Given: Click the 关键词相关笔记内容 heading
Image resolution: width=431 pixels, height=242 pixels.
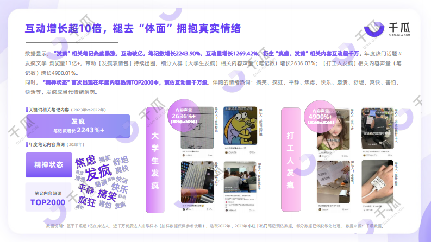Looking at the screenshot, I should click(x=49, y=110).
